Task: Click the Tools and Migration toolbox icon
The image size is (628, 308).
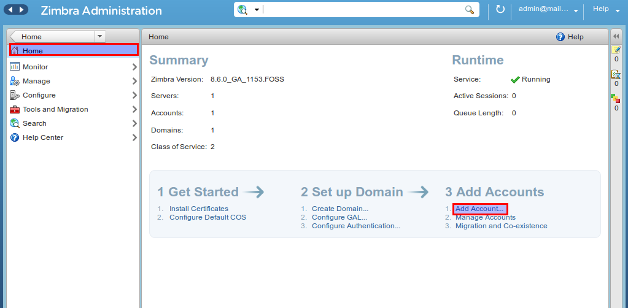Action: [15, 109]
